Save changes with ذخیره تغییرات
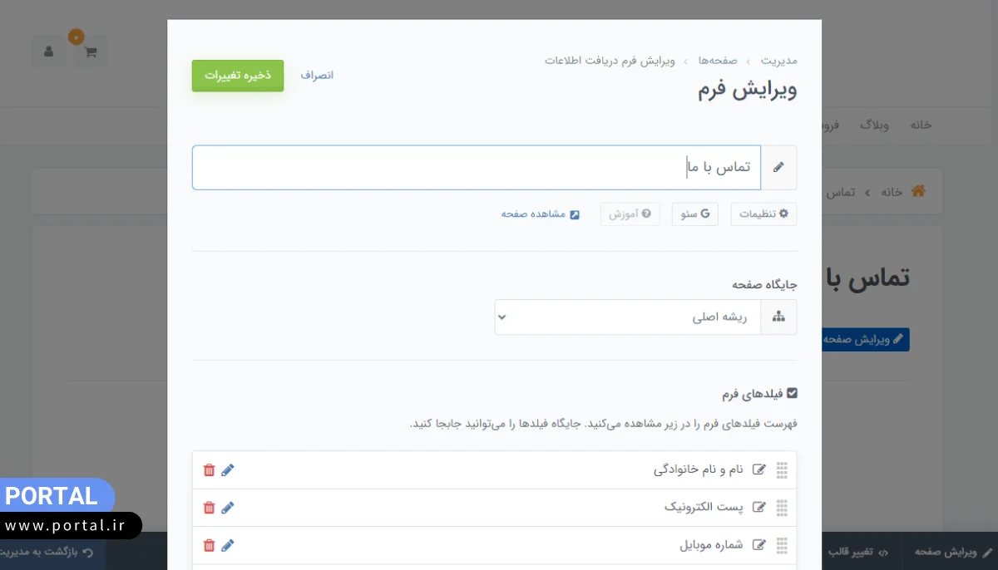This screenshot has height=570, width=998. tap(238, 75)
